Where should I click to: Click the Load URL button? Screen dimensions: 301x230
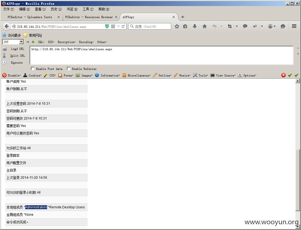(13, 49)
